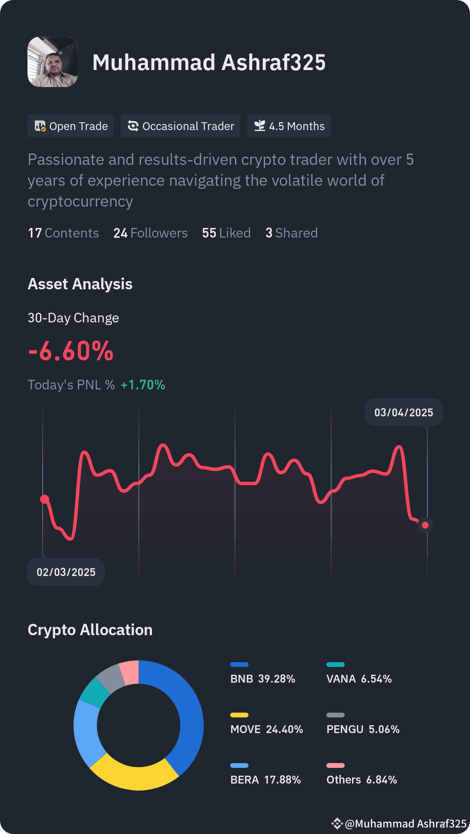
Task: Click the VANA teal legend swatch
Action: click(x=336, y=664)
